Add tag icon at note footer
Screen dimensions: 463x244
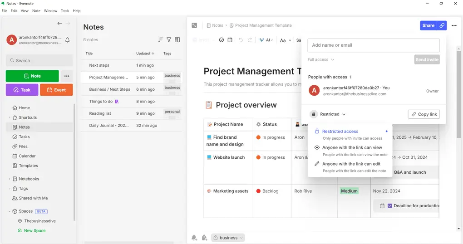click(x=204, y=238)
